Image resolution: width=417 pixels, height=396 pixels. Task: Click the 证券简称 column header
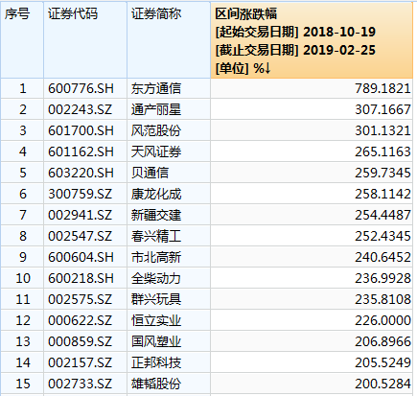(x=169, y=40)
